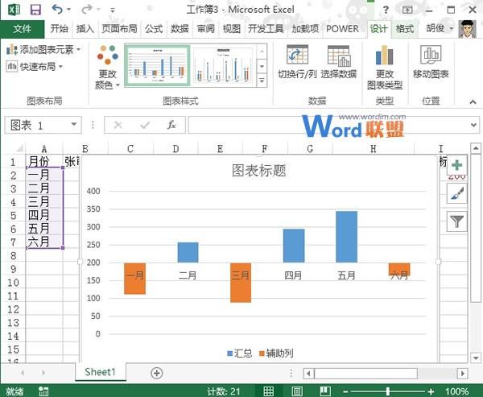Image resolution: width=483 pixels, height=397 pixels.
Task: Expand the chart styles gallery More arrow
Action: click(x=262, y=81)
